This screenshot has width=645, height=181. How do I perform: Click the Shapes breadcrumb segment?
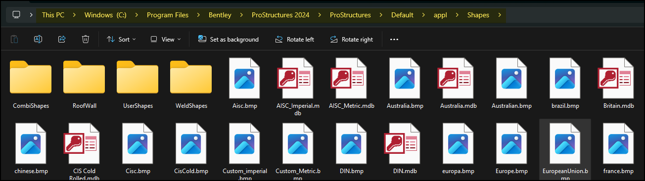478,15
